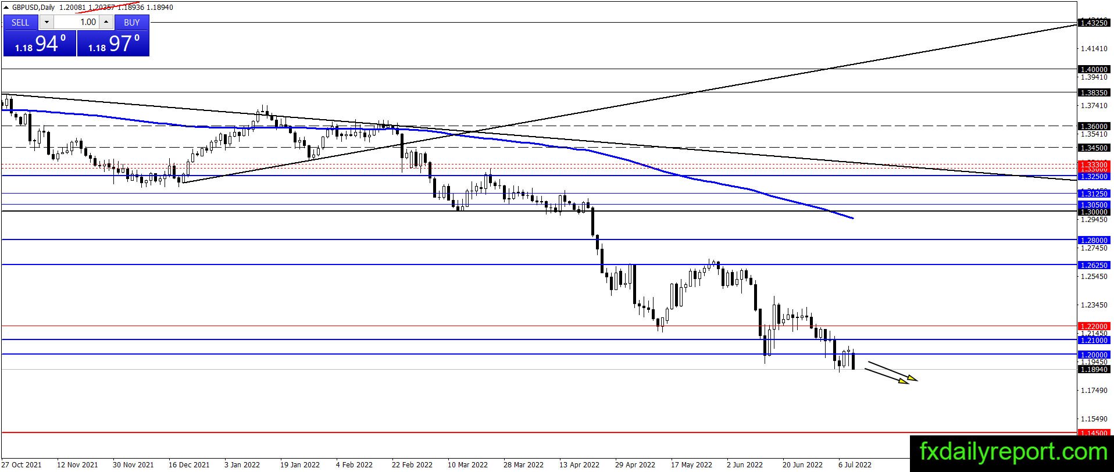Click the BUY button
Screen dimensions: 1114x472
[132, 22]
